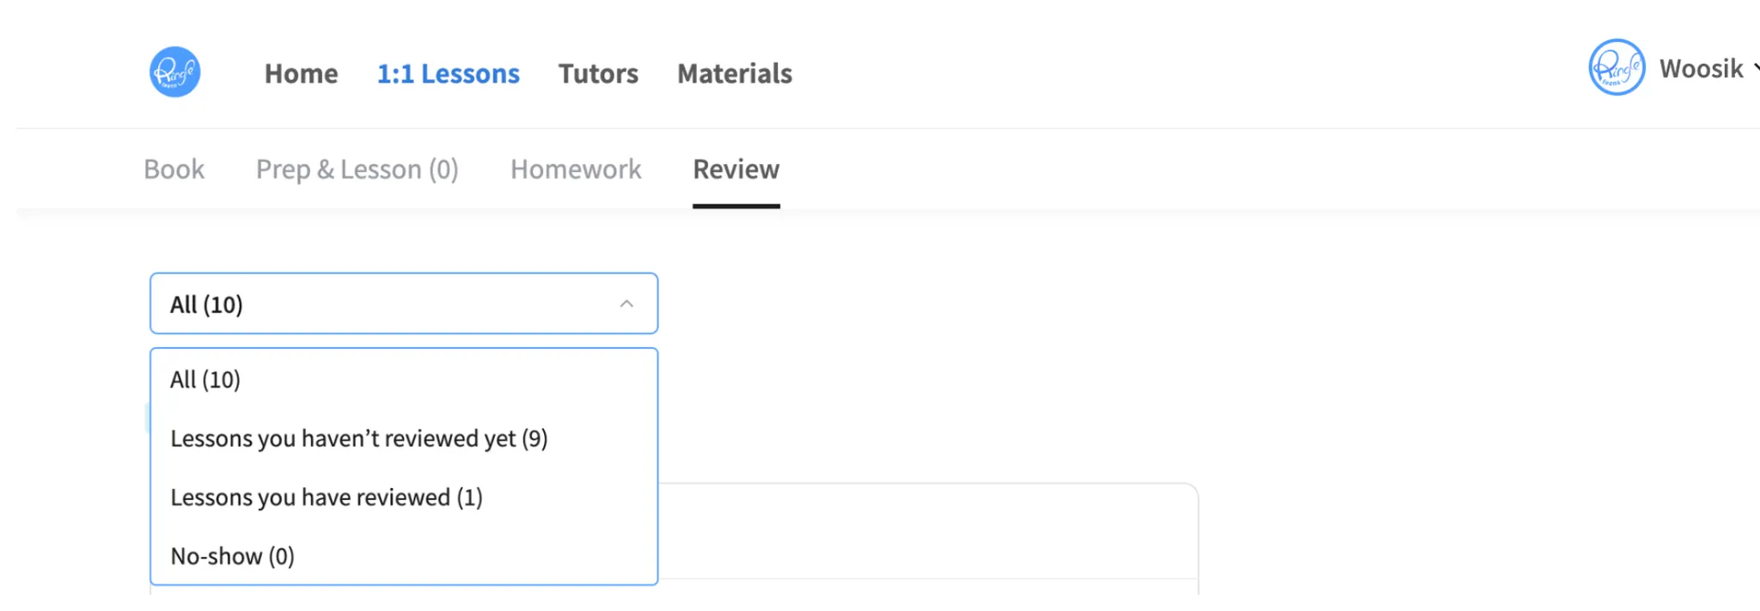This screenshot has width=1760, height=611.
Task: Pick Lessons you have reviewed (1)
Action: tap(326, 498)
